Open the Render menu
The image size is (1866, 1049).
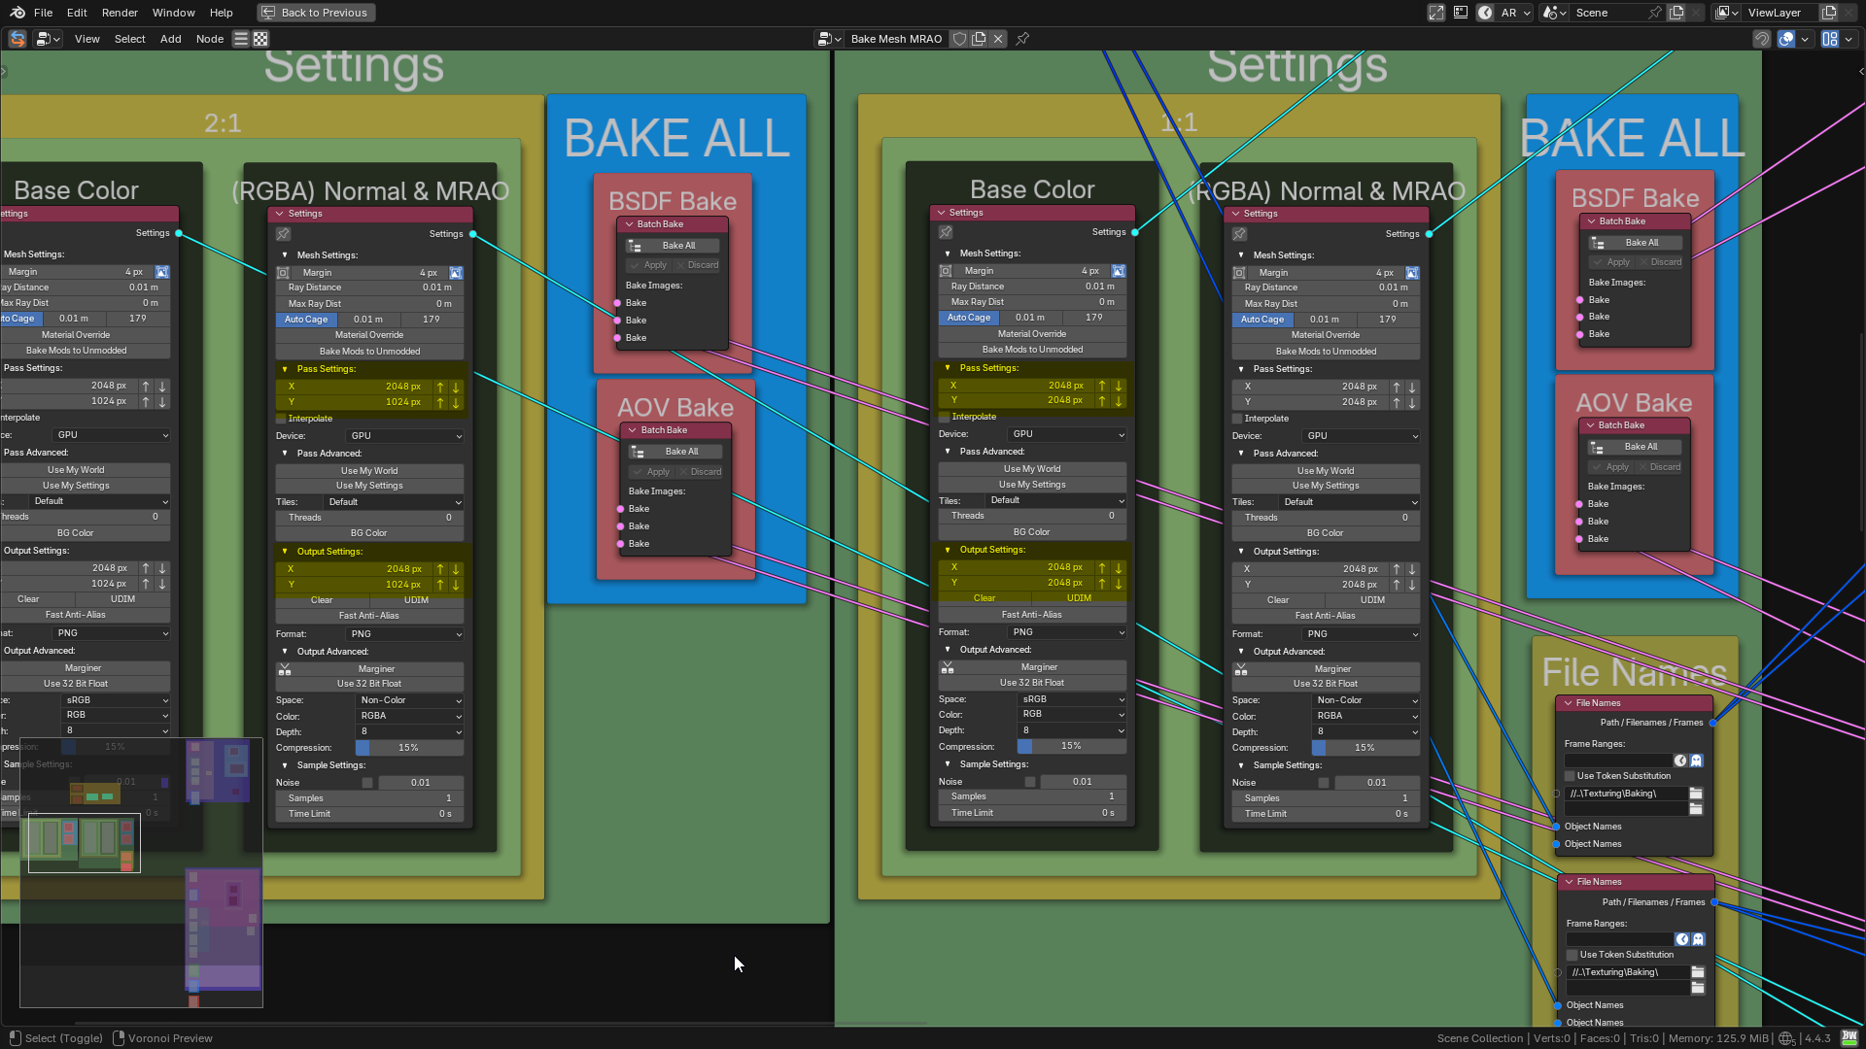(120, 13)
